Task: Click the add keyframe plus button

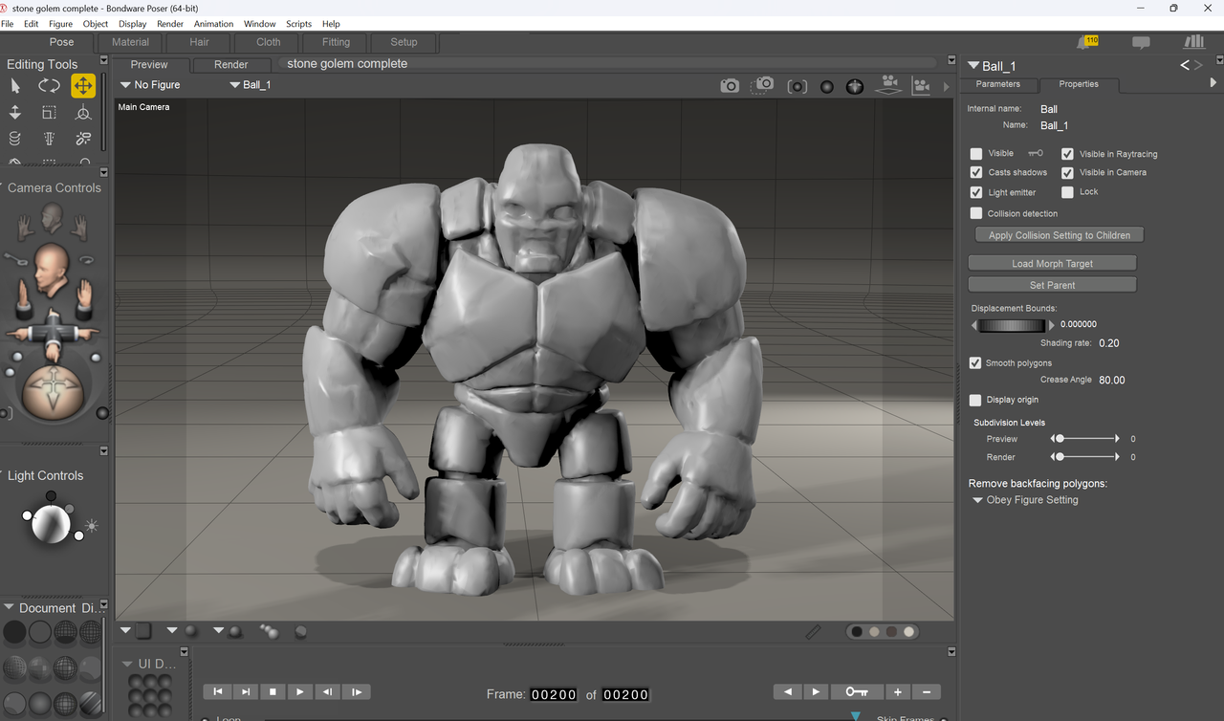Action: pyautogui.click(x=897, y=691)
